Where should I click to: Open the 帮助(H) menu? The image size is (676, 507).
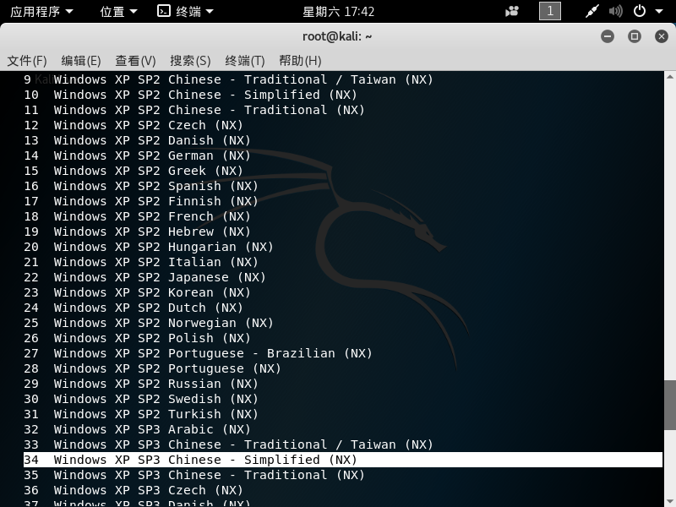tap(301, 61)
